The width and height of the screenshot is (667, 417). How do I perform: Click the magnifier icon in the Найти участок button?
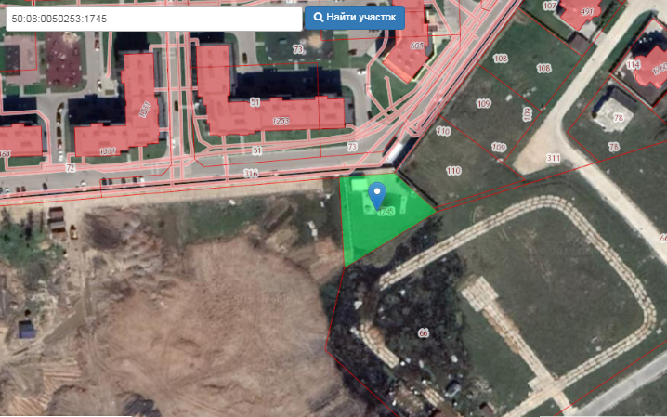(319, 18)
